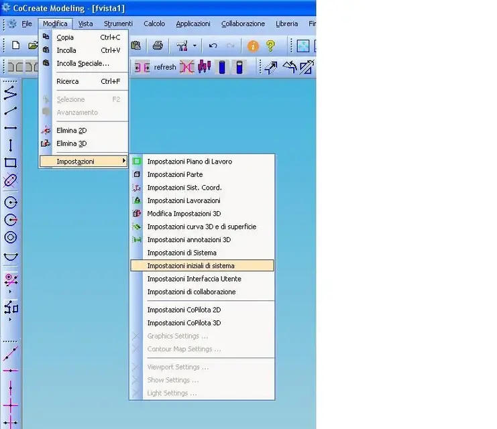This screenshot has height=429, width=497.
Task: Choose Copia from the Modifica menu
Action: tap(84, 38)
